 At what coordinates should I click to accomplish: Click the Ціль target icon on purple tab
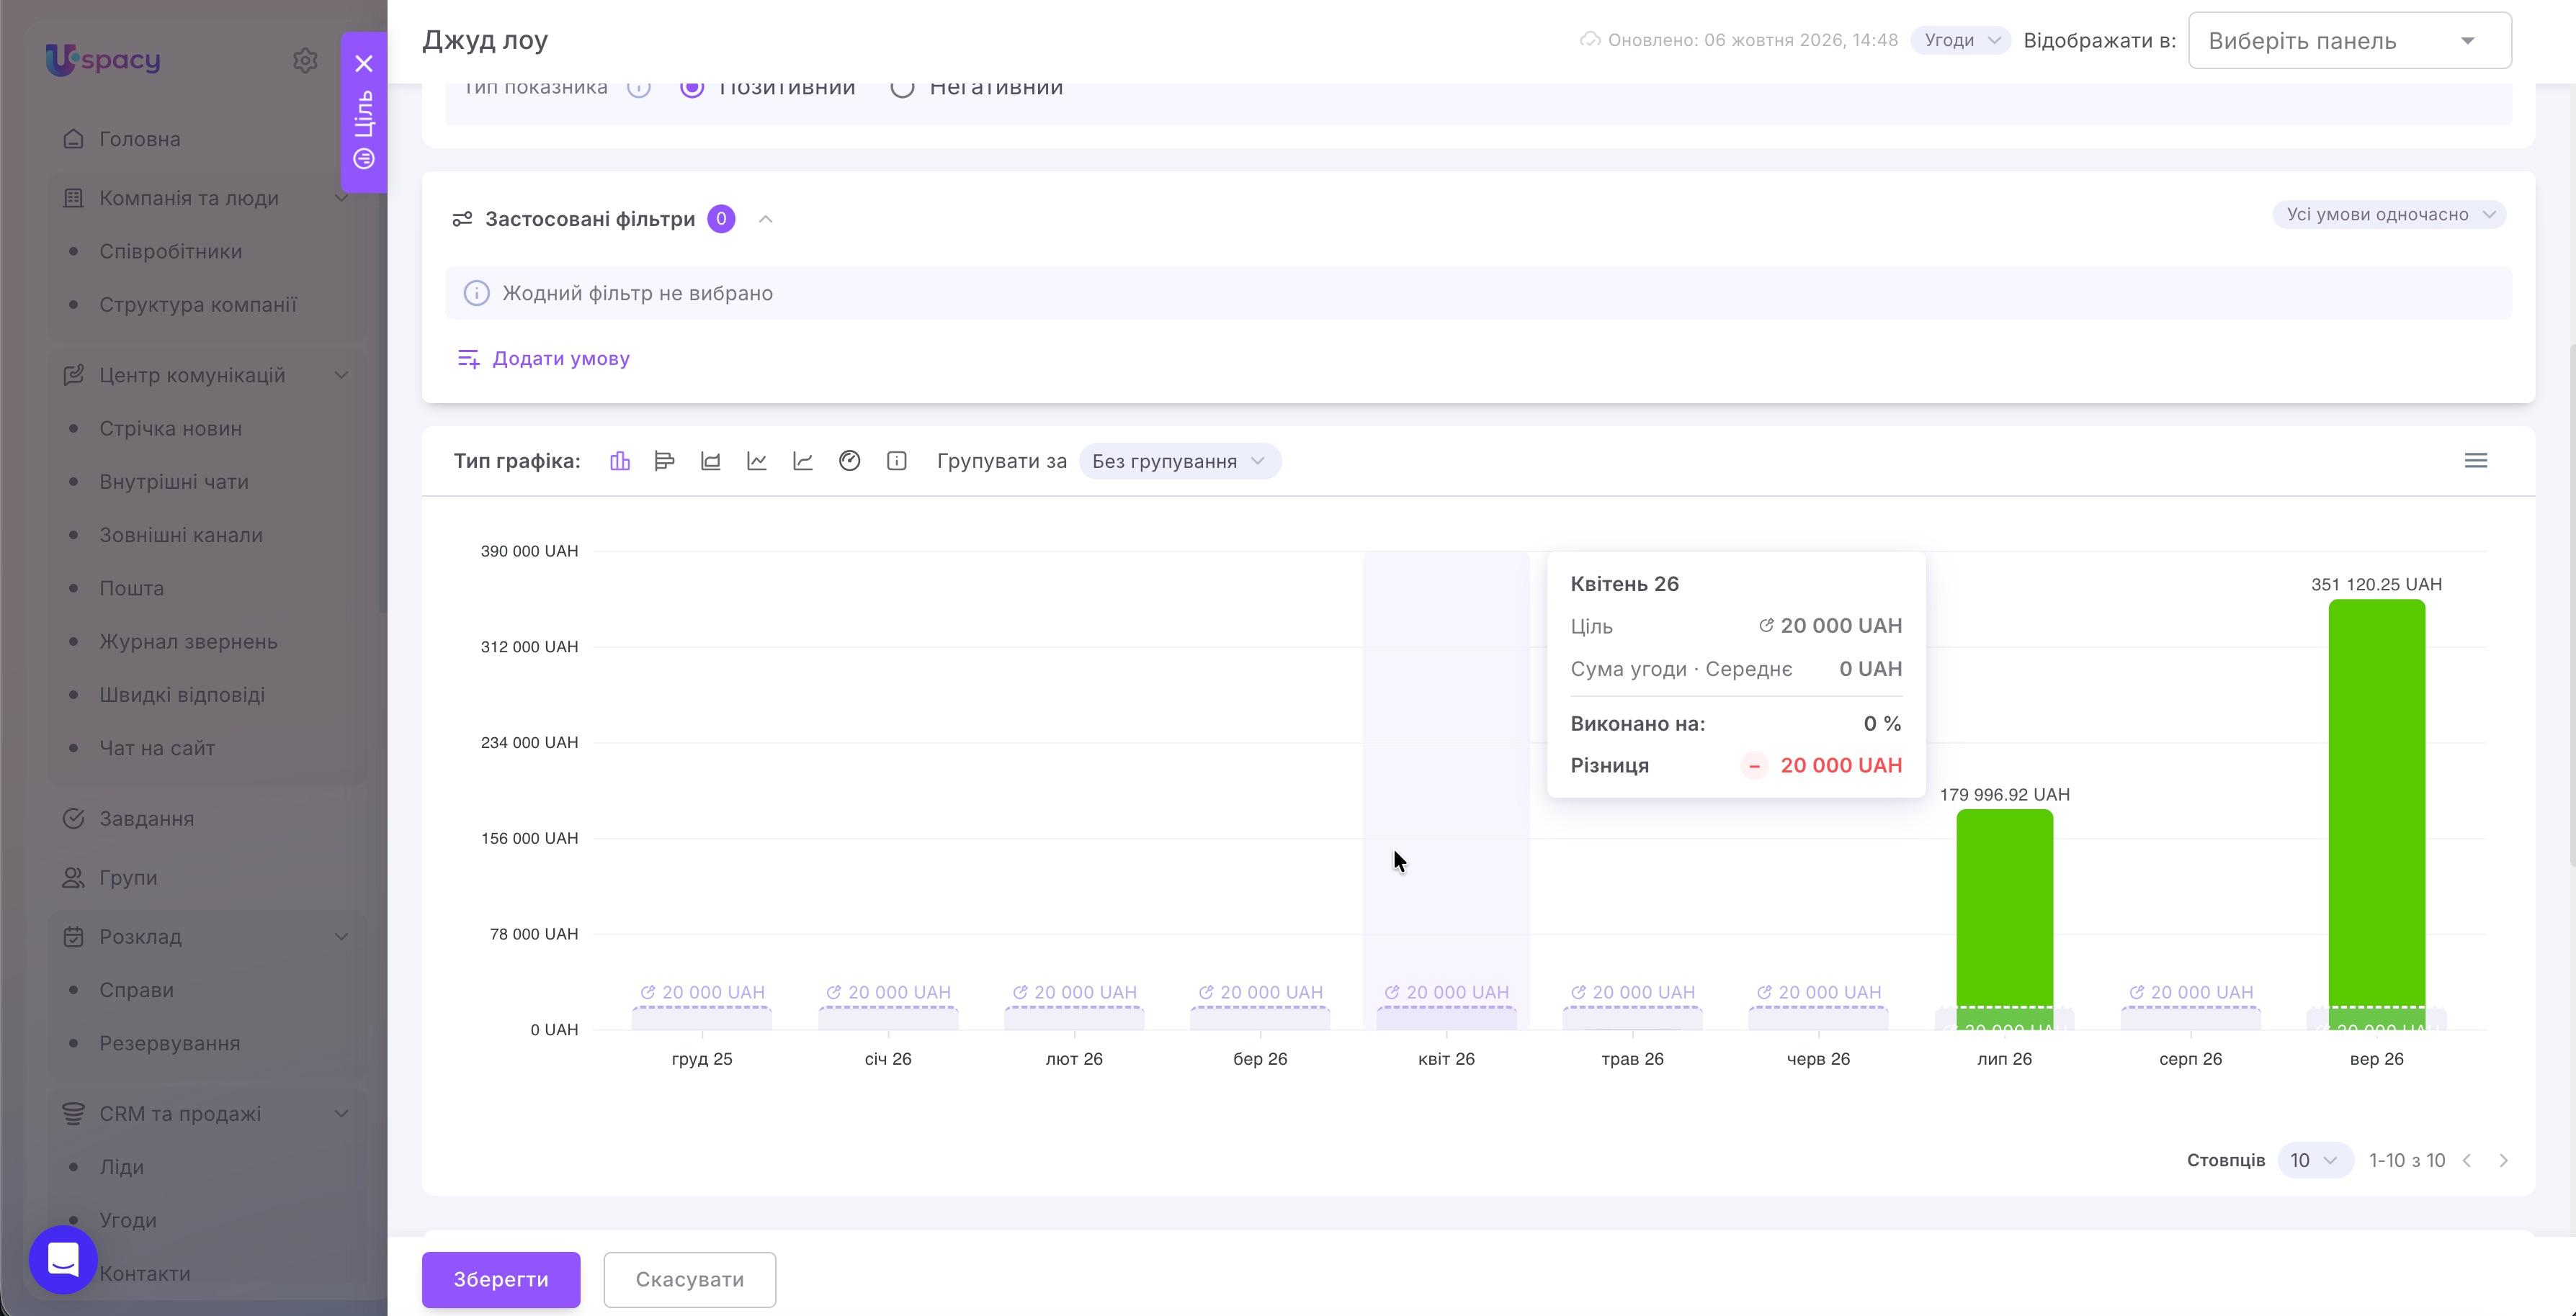(x=364, y=159)
